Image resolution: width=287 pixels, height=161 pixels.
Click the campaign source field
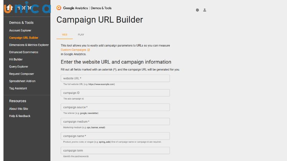pos(115,107)
